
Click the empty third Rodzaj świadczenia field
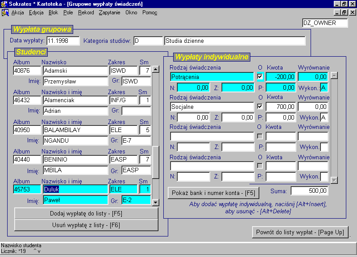point(212,137)
